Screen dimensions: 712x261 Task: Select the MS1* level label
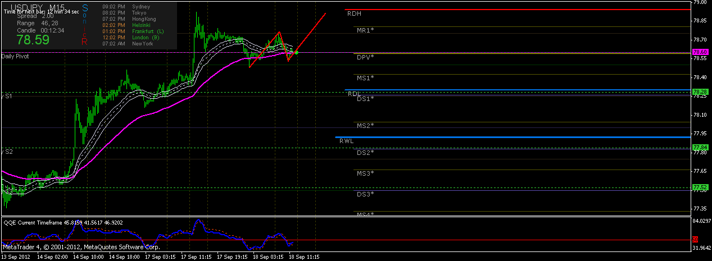point(365,77)
